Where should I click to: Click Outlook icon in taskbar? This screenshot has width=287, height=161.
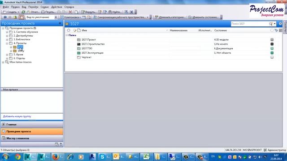click(116, 157)
